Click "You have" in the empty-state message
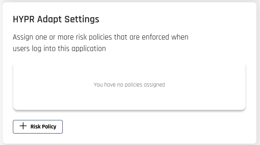This screenshot has height=145, width=260. tap(103, 84)
